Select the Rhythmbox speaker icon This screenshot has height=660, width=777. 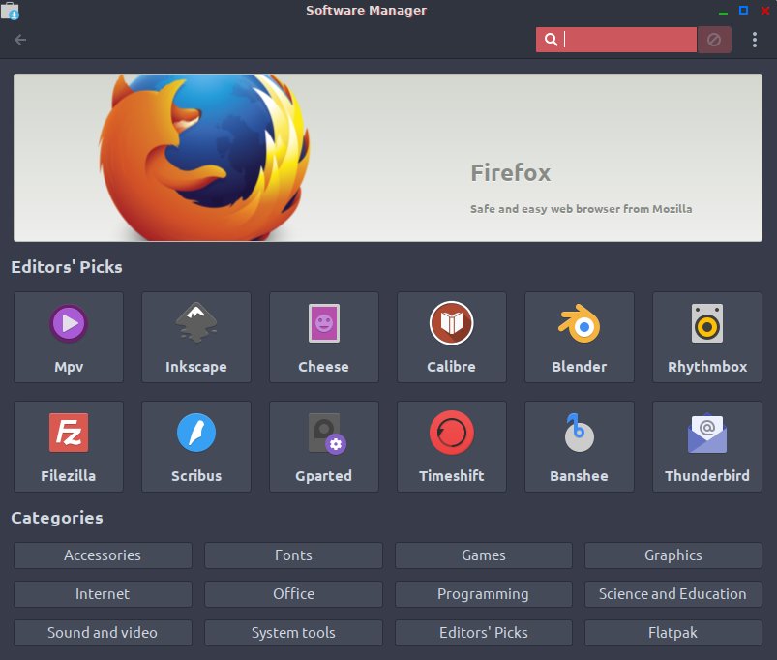706,324
